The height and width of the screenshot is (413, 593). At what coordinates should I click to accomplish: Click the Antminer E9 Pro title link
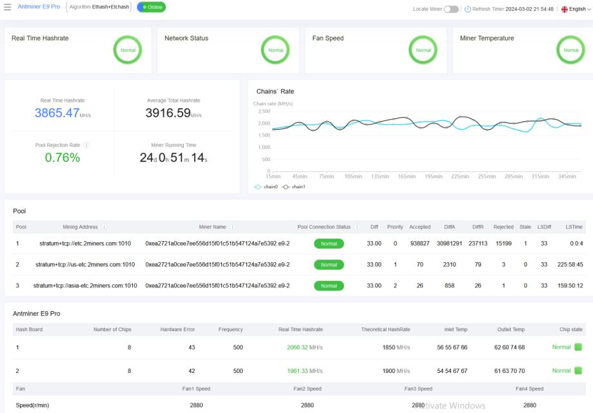(x=39, y=7)
